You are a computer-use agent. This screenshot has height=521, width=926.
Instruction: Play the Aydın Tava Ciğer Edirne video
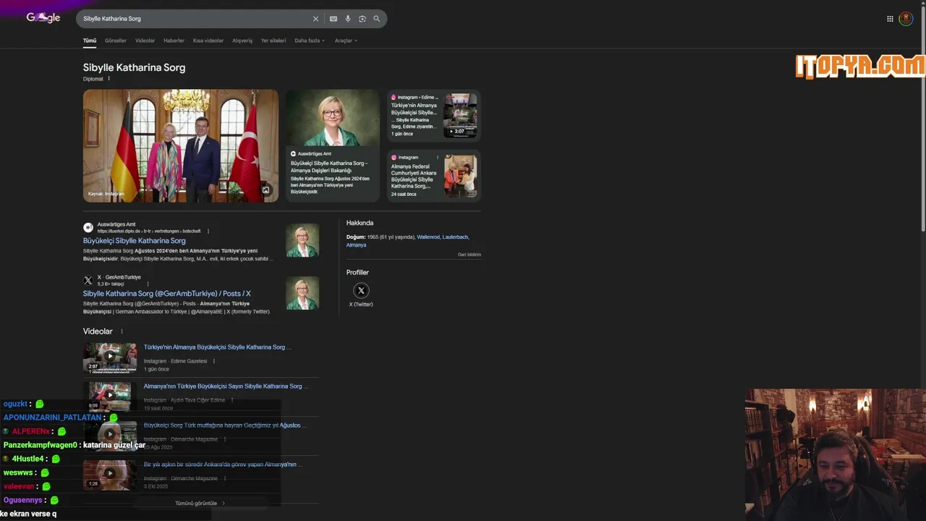click(110, 395)
